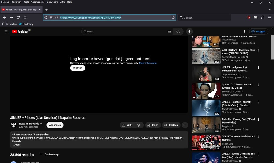Open the Bladwijzers menu
The height and width of the screenshot is (163, 274).
(52, 2)
